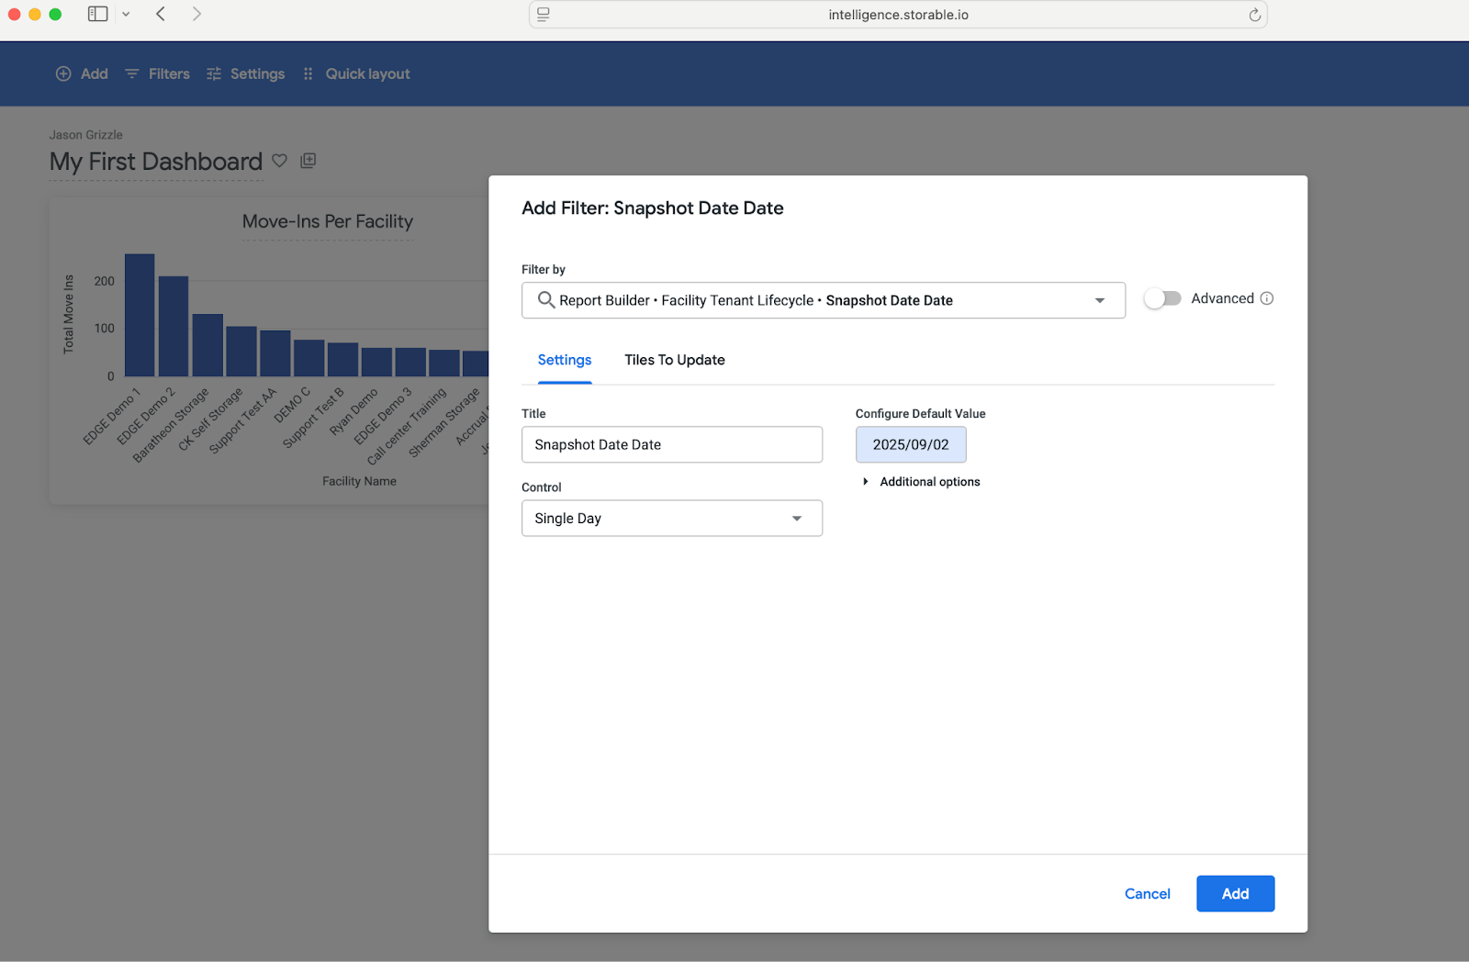Click the Add plus-circle icon in toolbar
Image resolution: width=1469 pixels, height=962 pixels.
click(x=63, y=74)
